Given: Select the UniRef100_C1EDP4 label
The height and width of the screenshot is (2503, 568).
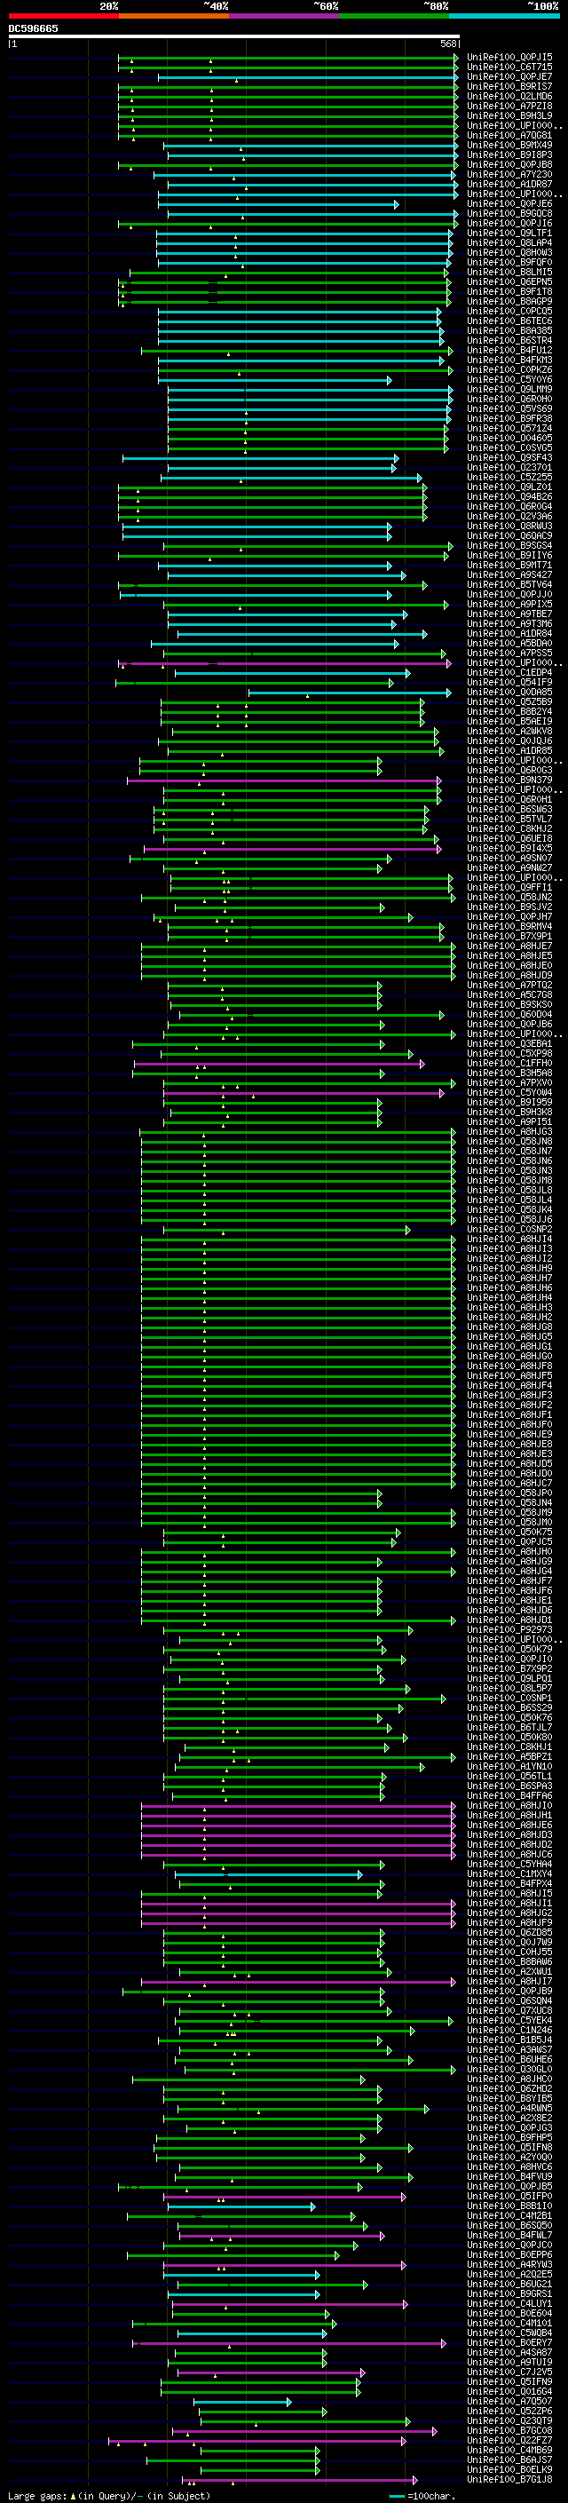Looking at the screenshot, I should point(509,672).
